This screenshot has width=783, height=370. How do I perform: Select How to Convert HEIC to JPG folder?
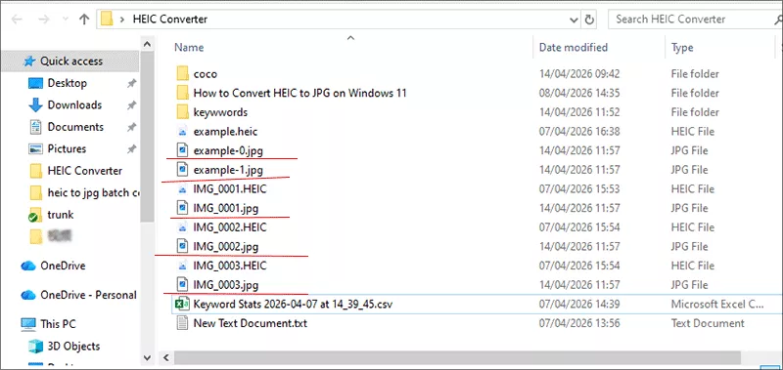point(299,93)
